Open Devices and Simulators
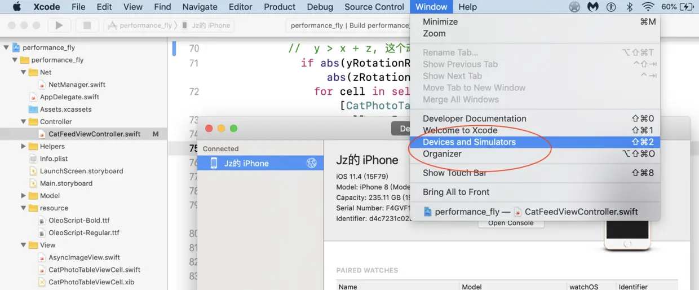 tap(535, 142)
